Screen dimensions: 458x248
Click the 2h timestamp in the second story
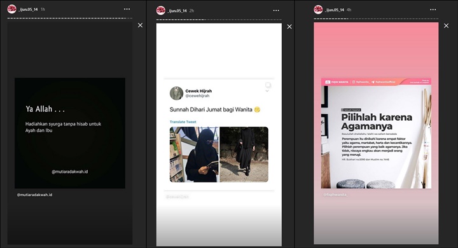pos(191,11)
